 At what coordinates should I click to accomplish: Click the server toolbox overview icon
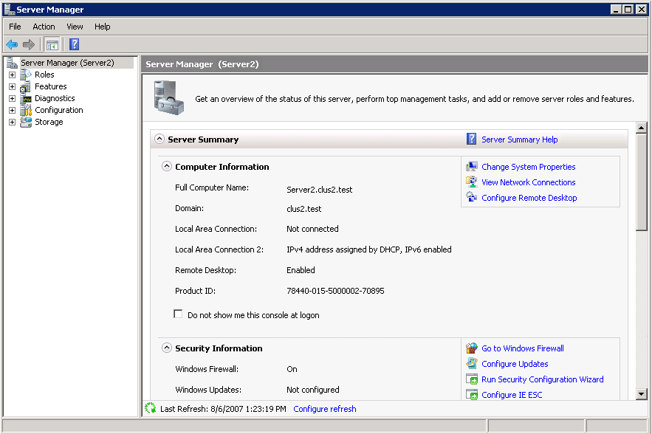(x=168, y=97)
